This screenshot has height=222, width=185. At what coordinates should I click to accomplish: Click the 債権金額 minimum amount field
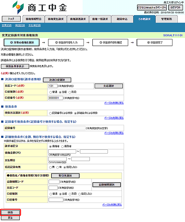pos(62,151)
